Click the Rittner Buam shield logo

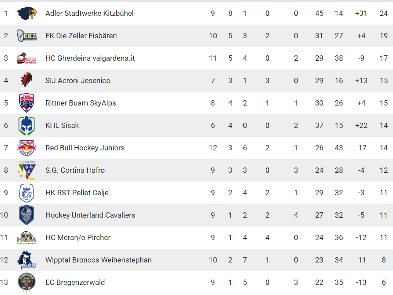(26, 103)
